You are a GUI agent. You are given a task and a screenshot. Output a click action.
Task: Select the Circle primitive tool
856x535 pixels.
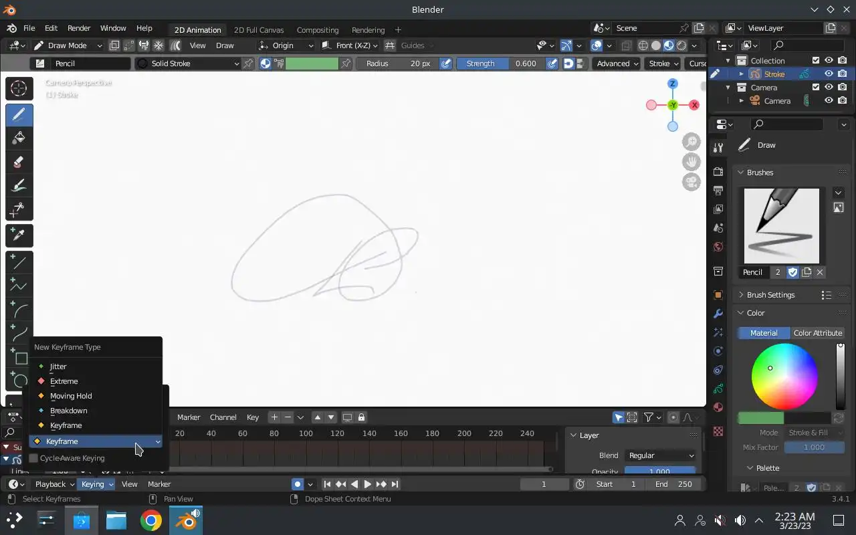(x=19, y=381)
